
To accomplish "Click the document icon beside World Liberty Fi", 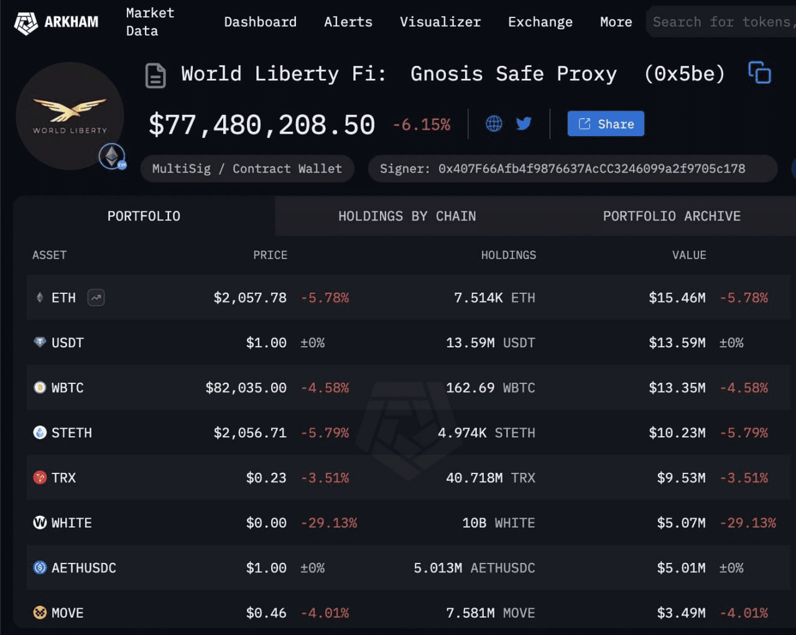I will (155, 76).
